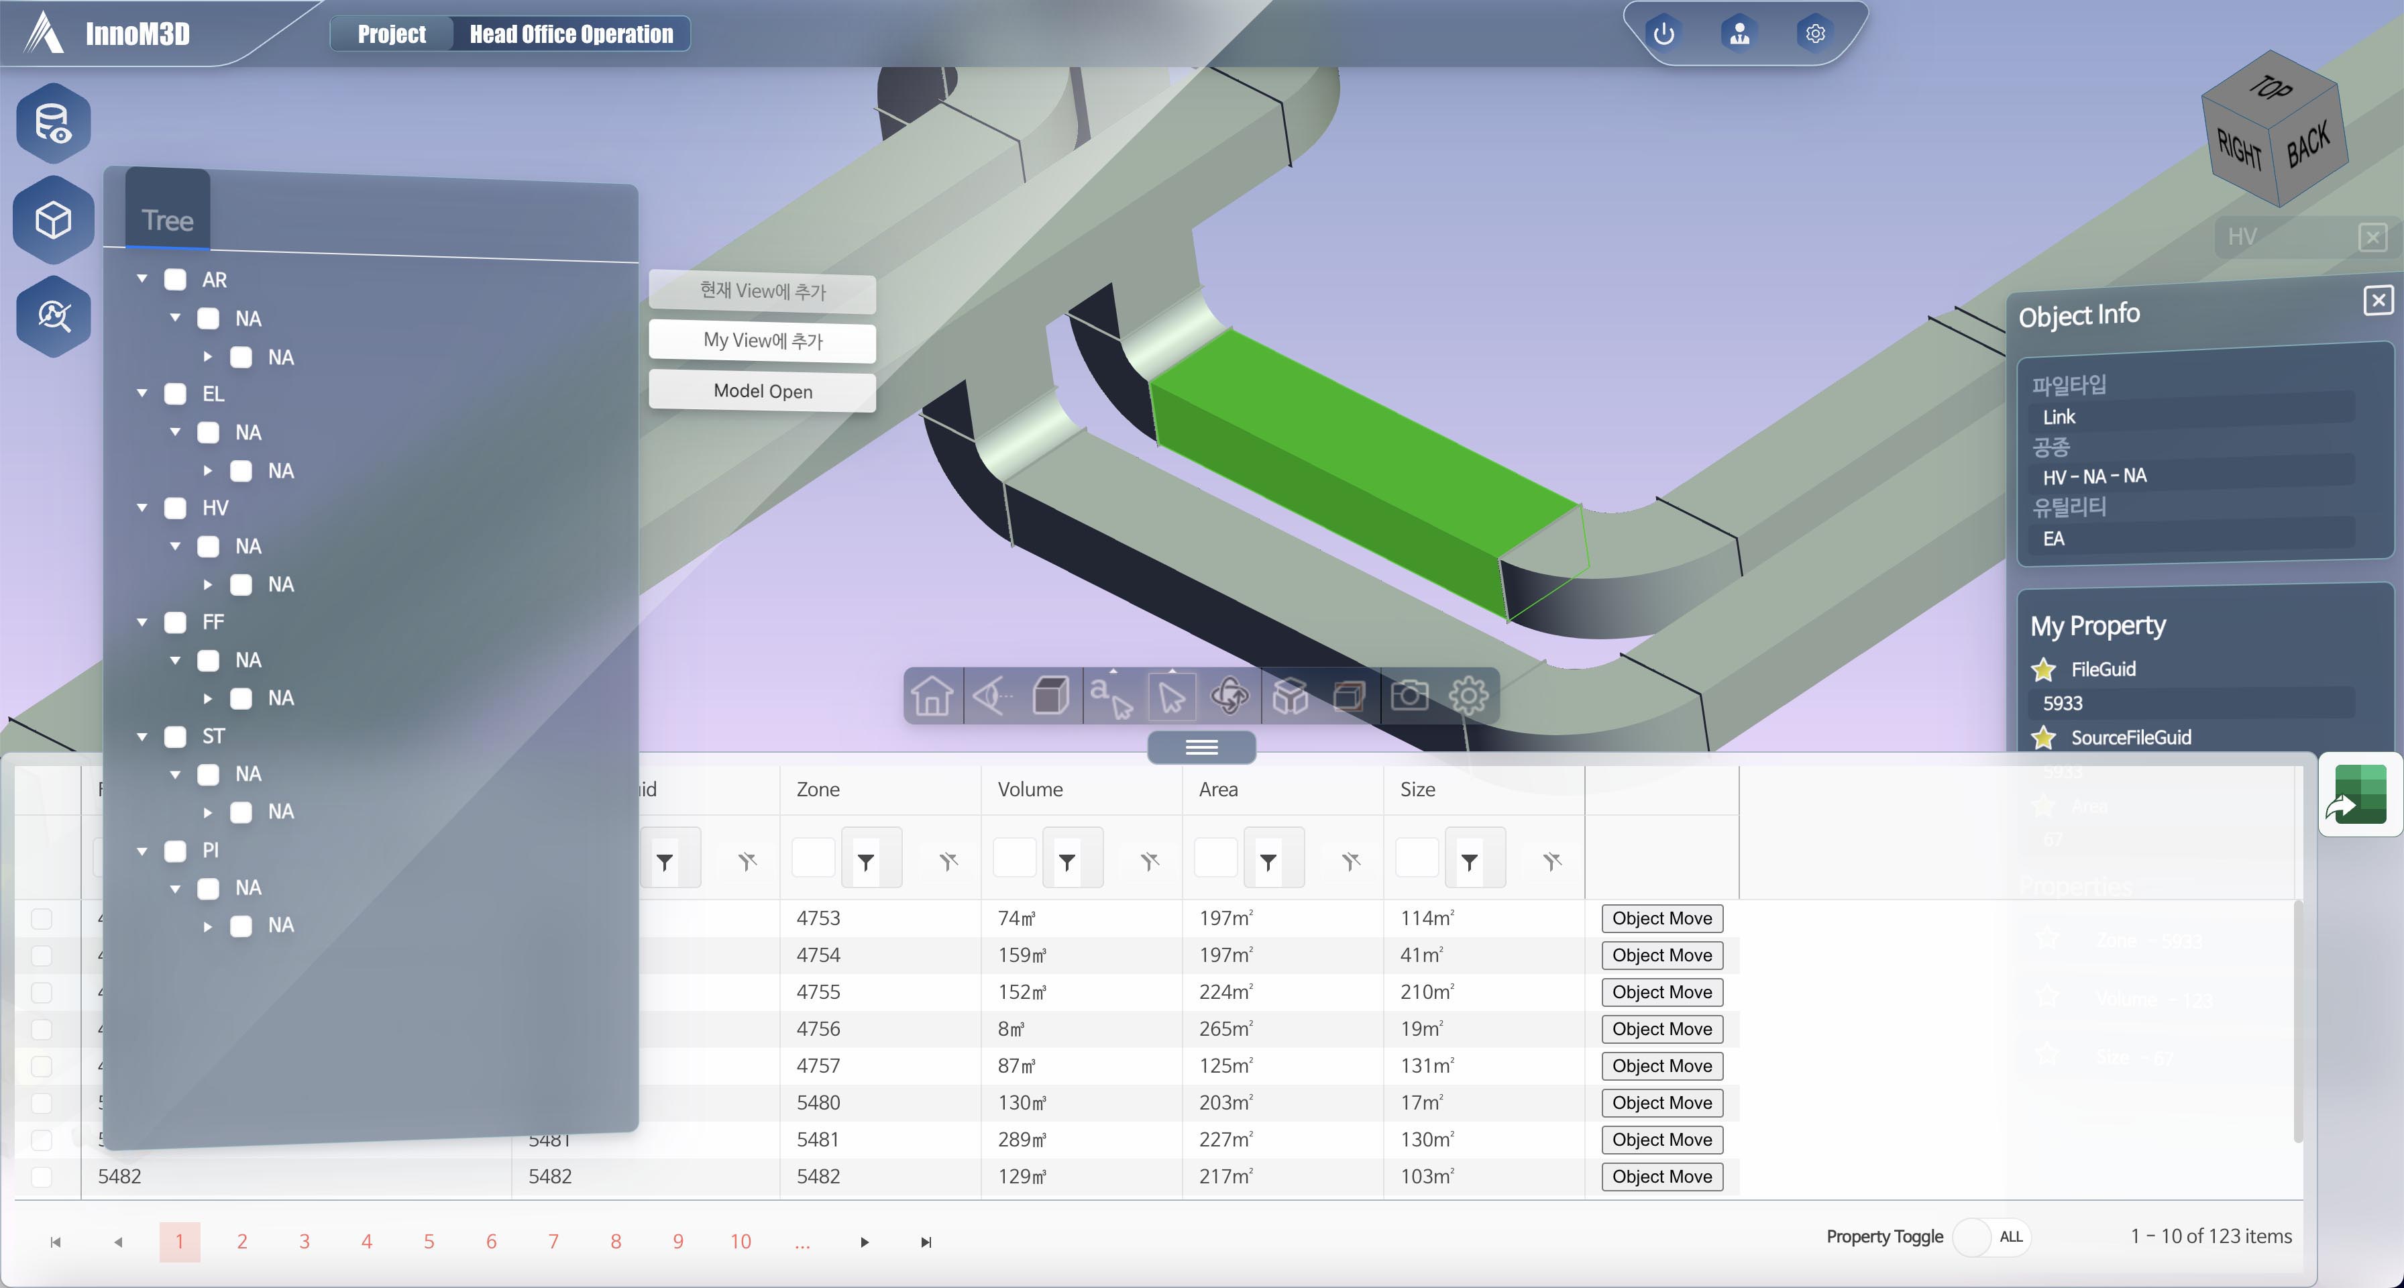Open the user account icon

pyautogui.click(x=1739, y=34)
